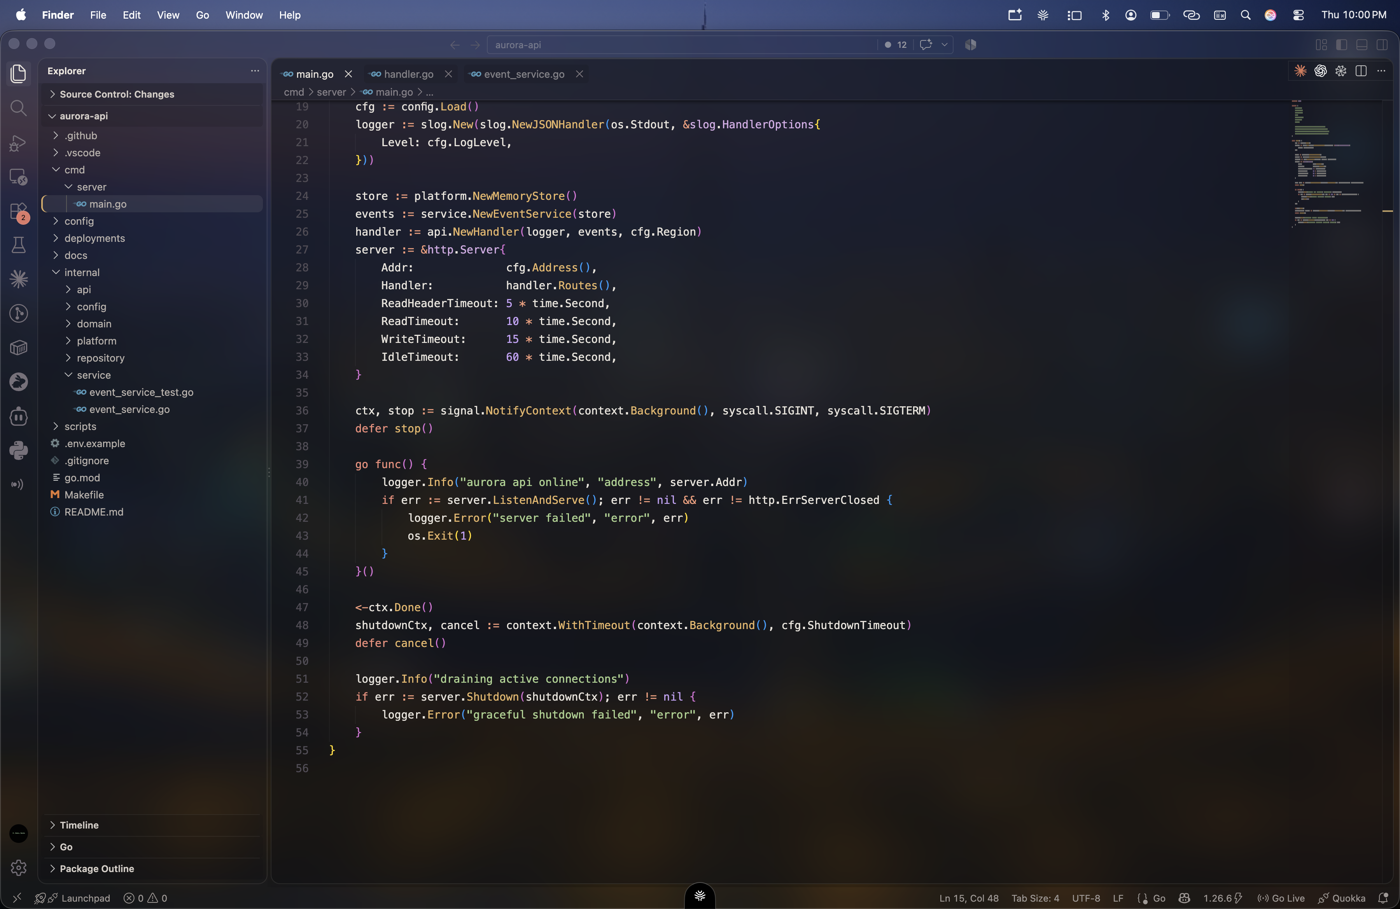
Task: Open go.mod file
Action: coord(152,477)
